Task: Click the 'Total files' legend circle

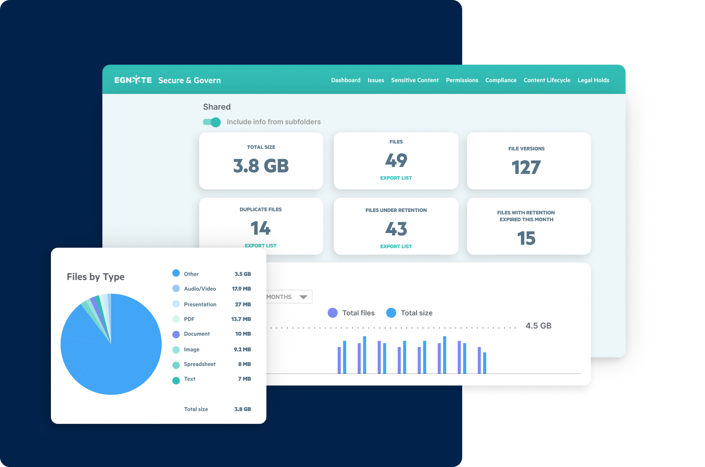Action: [332, 313]
